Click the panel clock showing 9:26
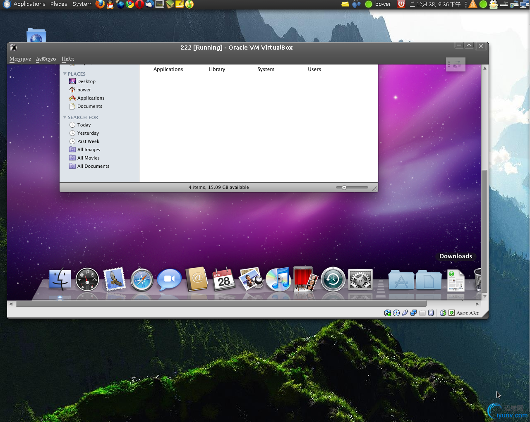Viewport: 530px width, 422px height. click(x=435, y=4)
